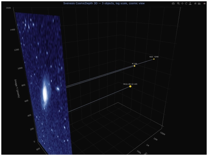Screen dimensions: 208x156
Task: Click the NGC 4248 data point
Action: coord(154,59)
